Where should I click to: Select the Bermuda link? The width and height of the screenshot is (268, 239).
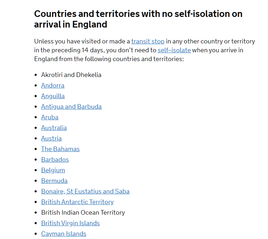coord(54,181)
